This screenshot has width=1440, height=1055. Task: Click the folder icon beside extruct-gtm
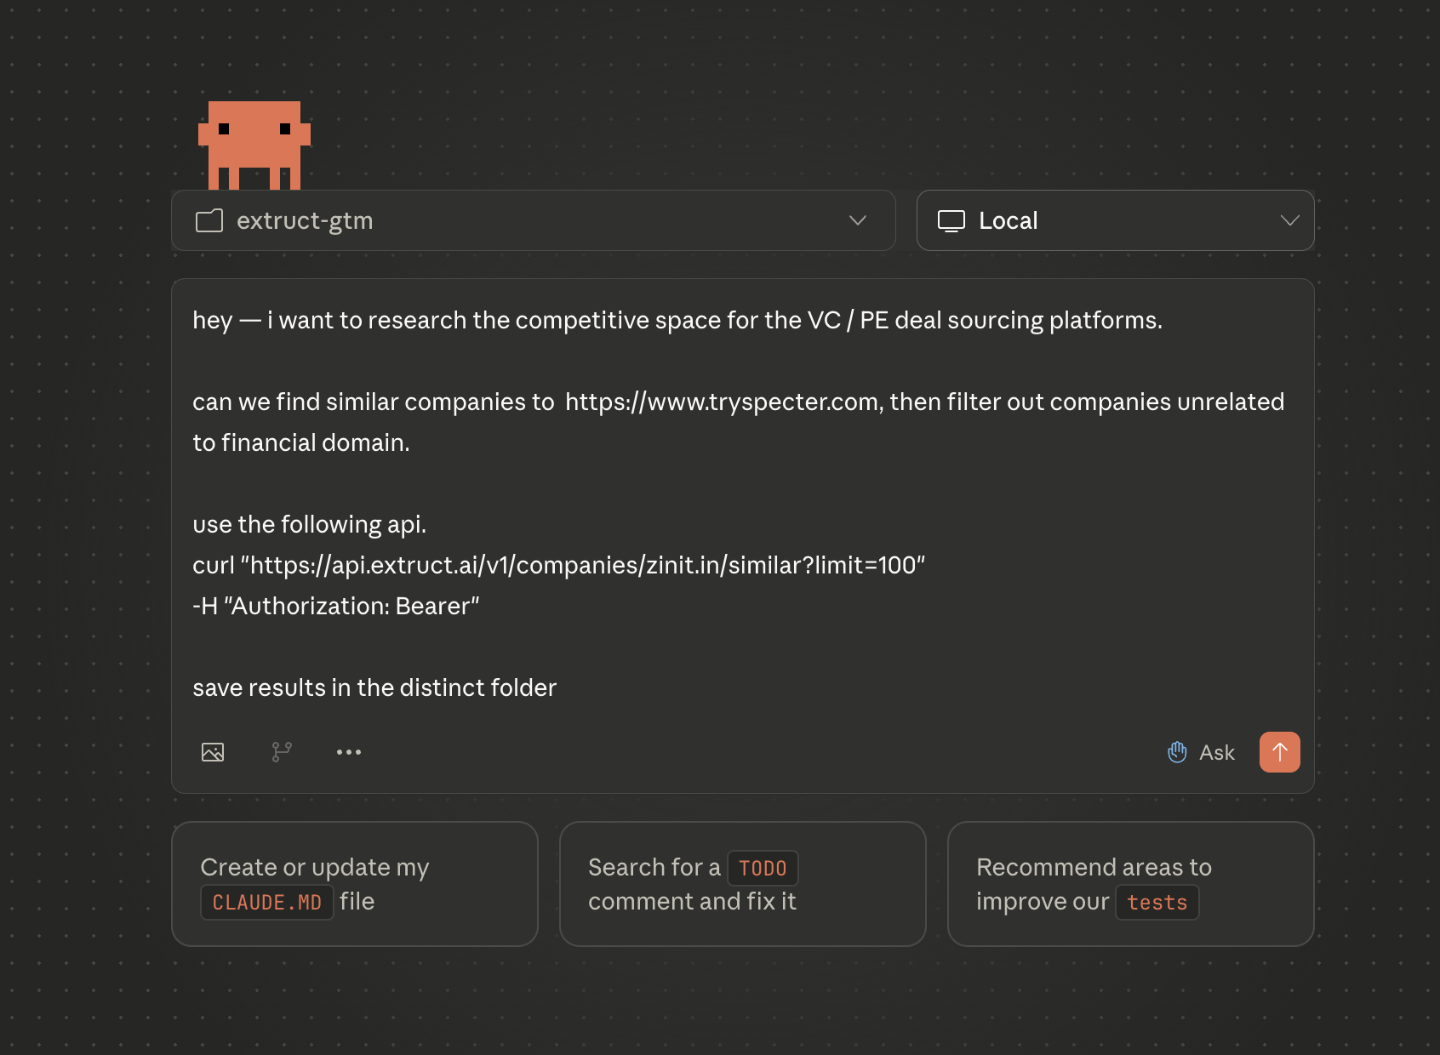[x=209, y=220]
